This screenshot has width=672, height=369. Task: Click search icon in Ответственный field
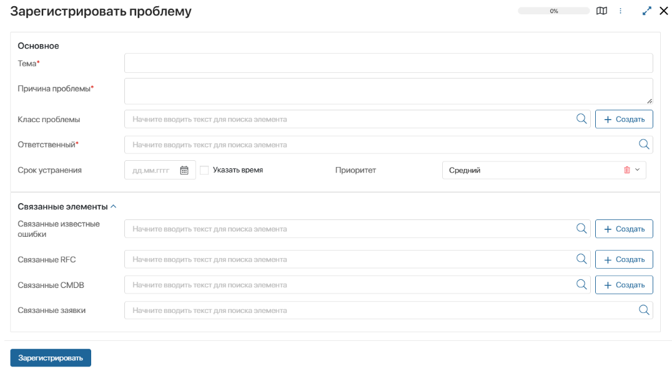644,145
